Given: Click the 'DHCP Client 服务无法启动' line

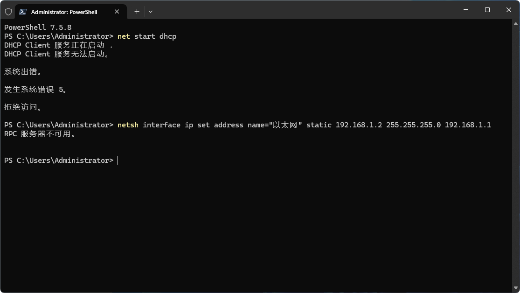Looking at the screenshot, I should pyautogui.click(x=56, y=54).
